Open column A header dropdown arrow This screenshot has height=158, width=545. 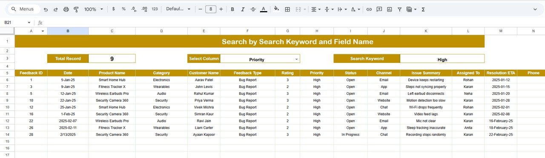pos(43,31)
